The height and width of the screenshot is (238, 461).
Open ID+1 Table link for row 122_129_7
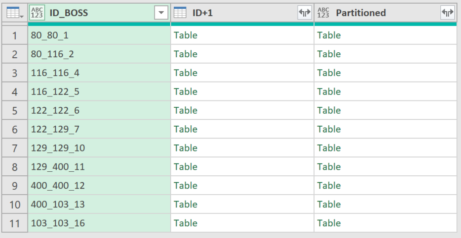pyautogui.click(x=185, y=129)
